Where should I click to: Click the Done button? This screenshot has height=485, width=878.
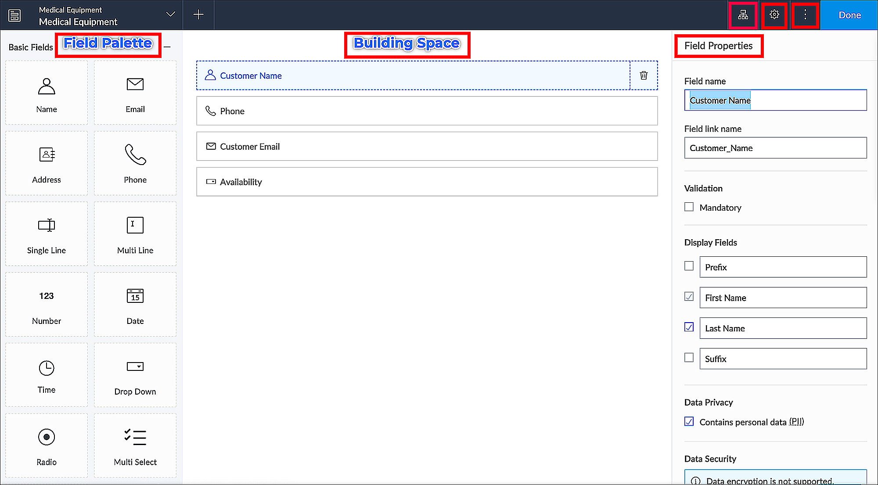click(849, 15)
